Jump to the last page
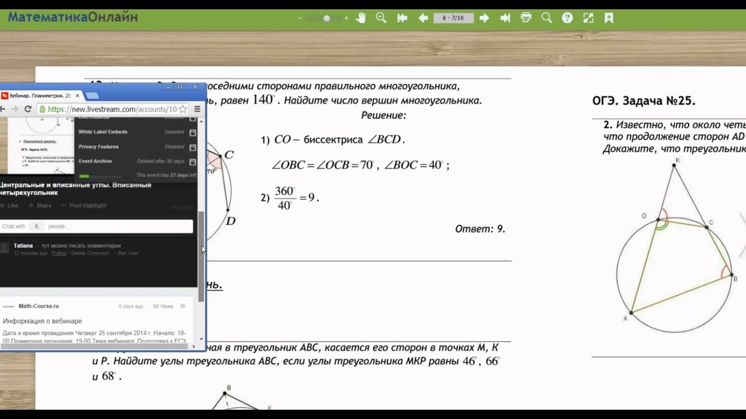The height and width of the screenshot is (419, 746). tap(505, 18)
